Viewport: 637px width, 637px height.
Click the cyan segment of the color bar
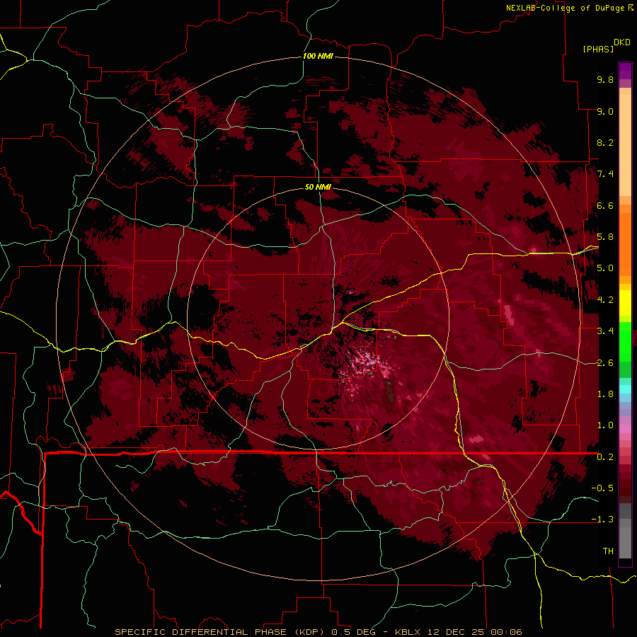(x=625, y=389)
